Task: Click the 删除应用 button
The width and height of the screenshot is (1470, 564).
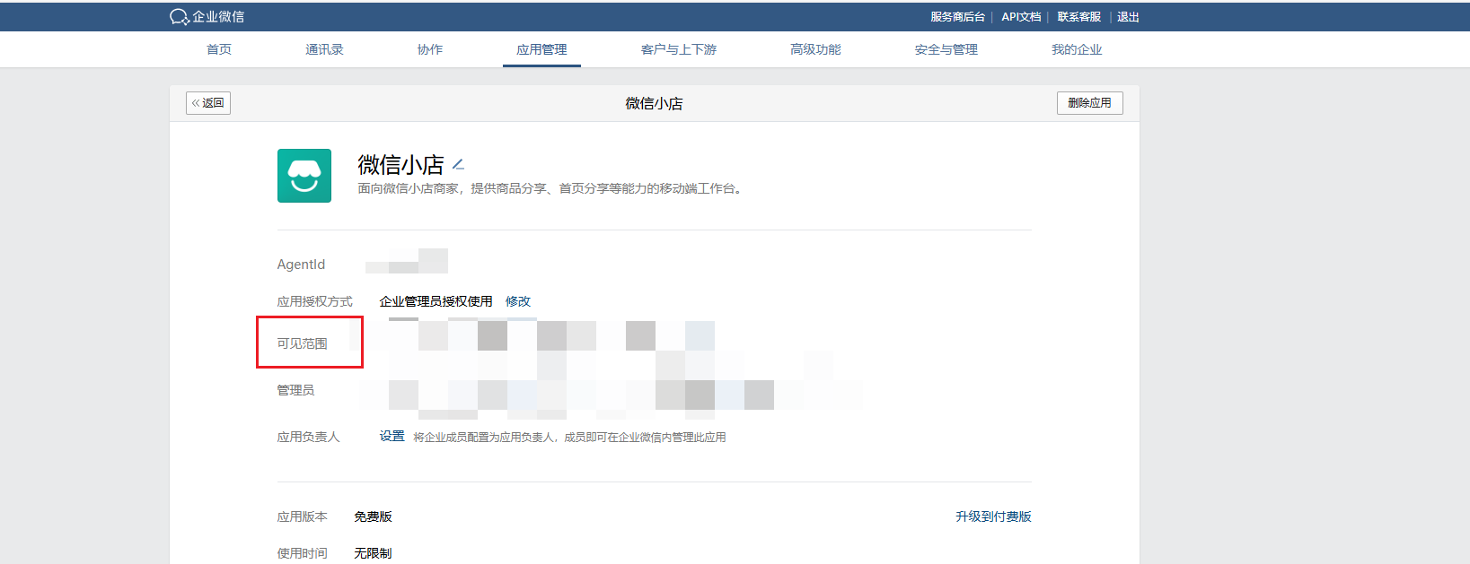Action: (x=1089, y=103)
